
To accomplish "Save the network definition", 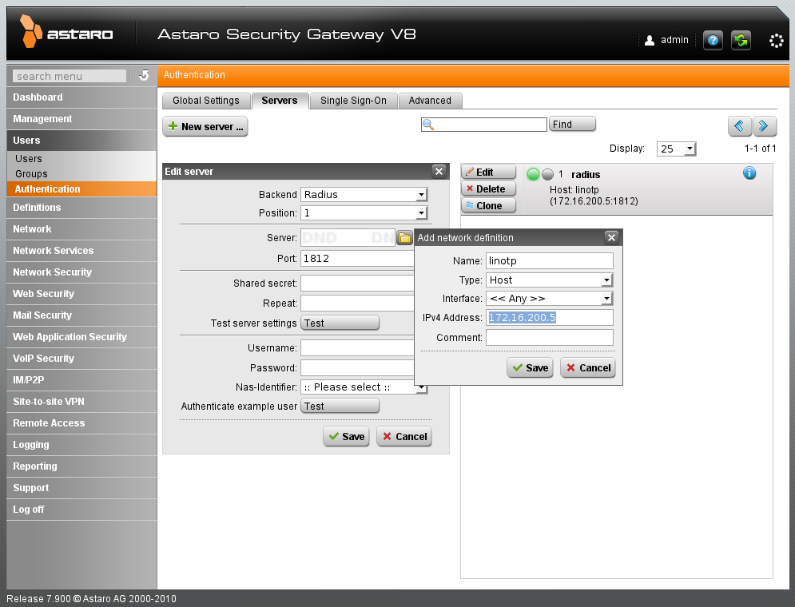I will pos(531,367).
